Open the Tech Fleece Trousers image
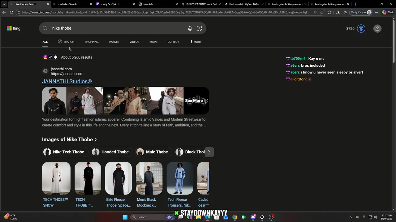The width and height of the screenshot is (396, 222). pyautogui.click(x=180, y=178)
